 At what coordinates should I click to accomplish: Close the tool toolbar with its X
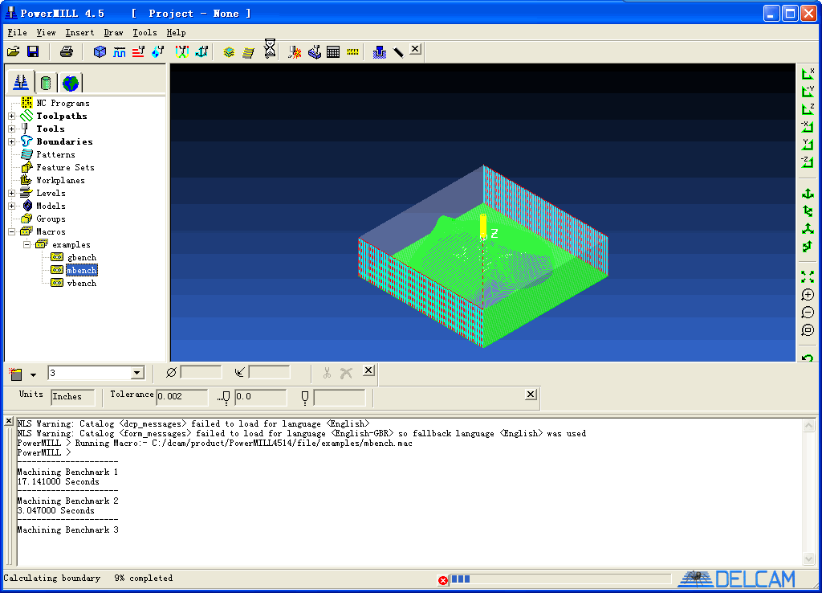tap(368, 370)
